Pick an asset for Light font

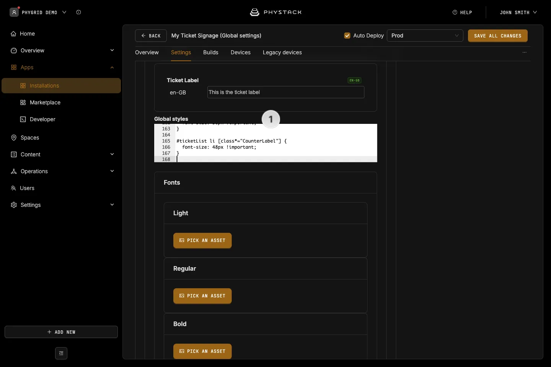tap(202, 240)
